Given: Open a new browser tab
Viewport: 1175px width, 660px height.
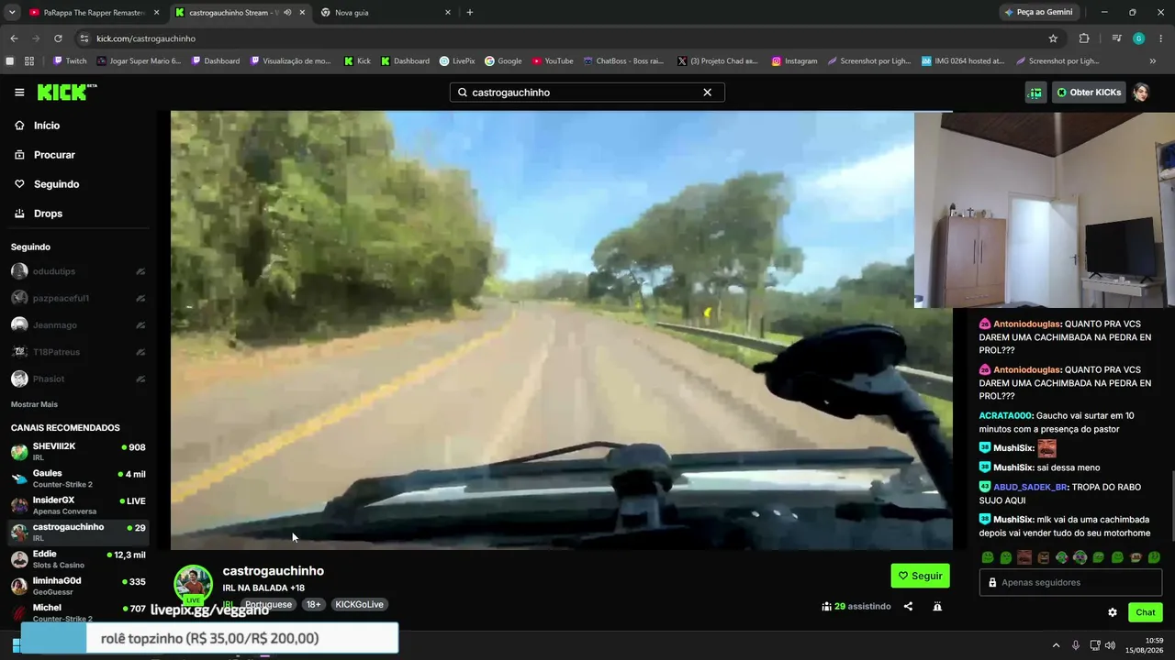Looking at the screenshot, I should pos(470,13).
